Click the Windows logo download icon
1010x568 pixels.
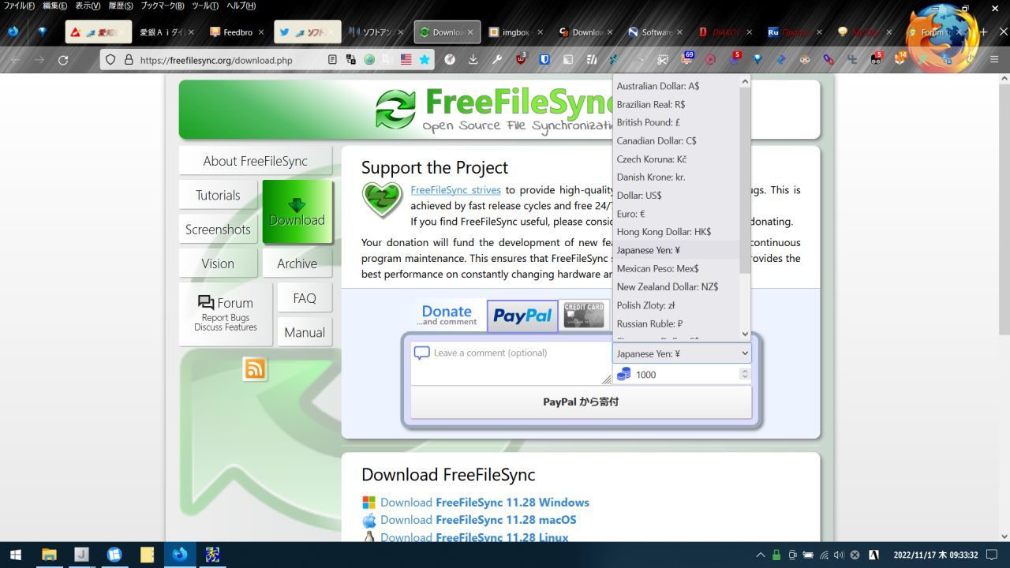368,503
